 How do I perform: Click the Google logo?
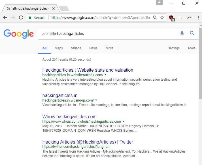[19, 34]
